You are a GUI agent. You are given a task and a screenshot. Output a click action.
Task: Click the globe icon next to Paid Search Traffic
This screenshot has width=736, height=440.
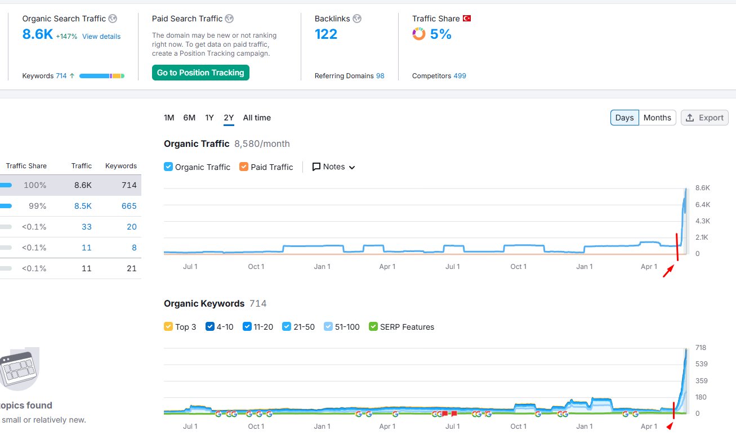pos(229,19)
